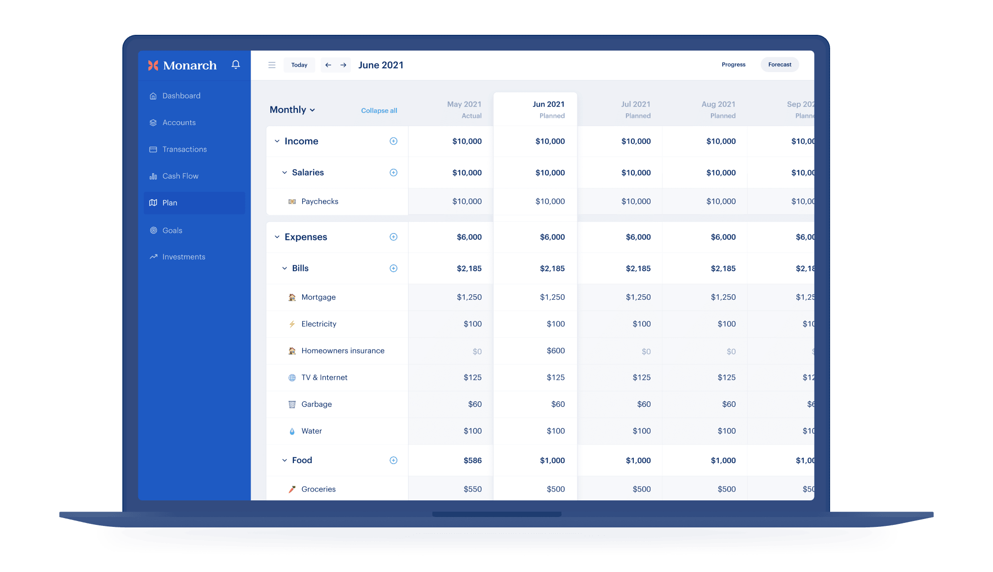Click the Investments trend icon

(154, 257)
